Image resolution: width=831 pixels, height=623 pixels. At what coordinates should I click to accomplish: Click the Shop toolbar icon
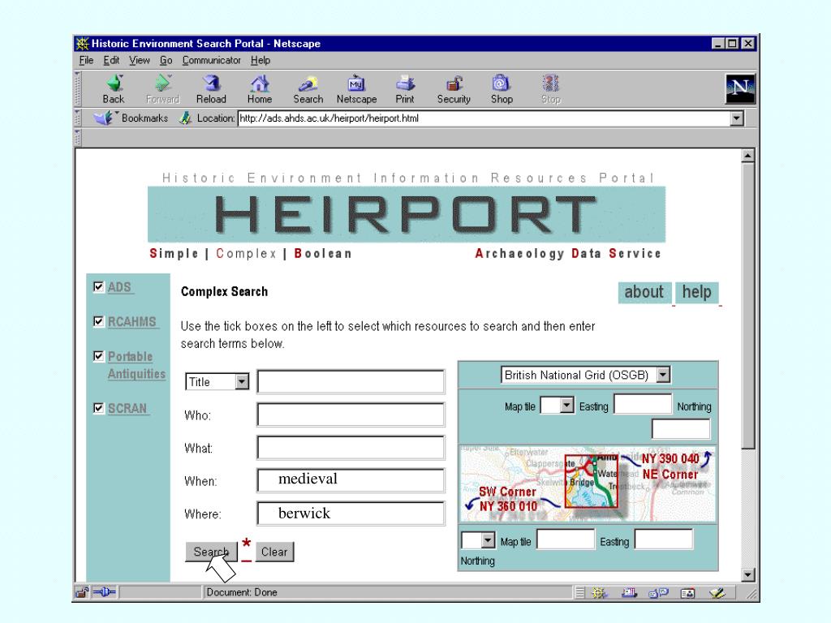point(502,89)
